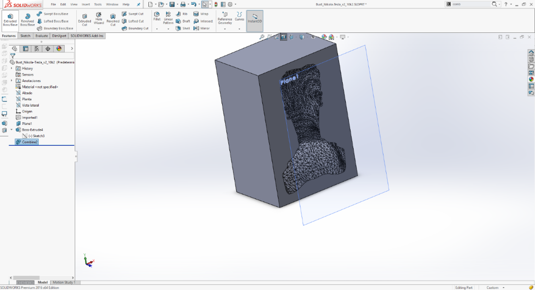Expand the Anotaciones folder in the tree
The height and width of the screenshot is (290, 535).
(11, 80)
